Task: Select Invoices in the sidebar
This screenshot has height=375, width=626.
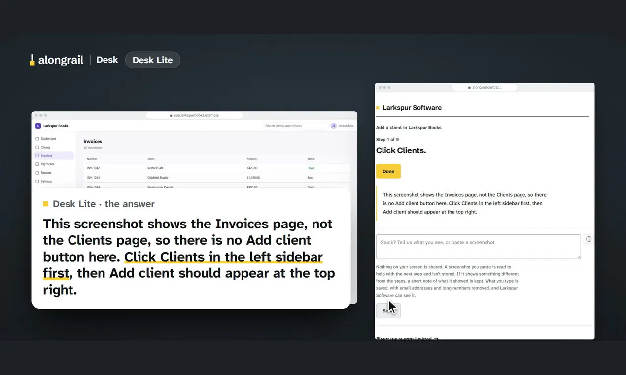Action: tap(54, 155)
